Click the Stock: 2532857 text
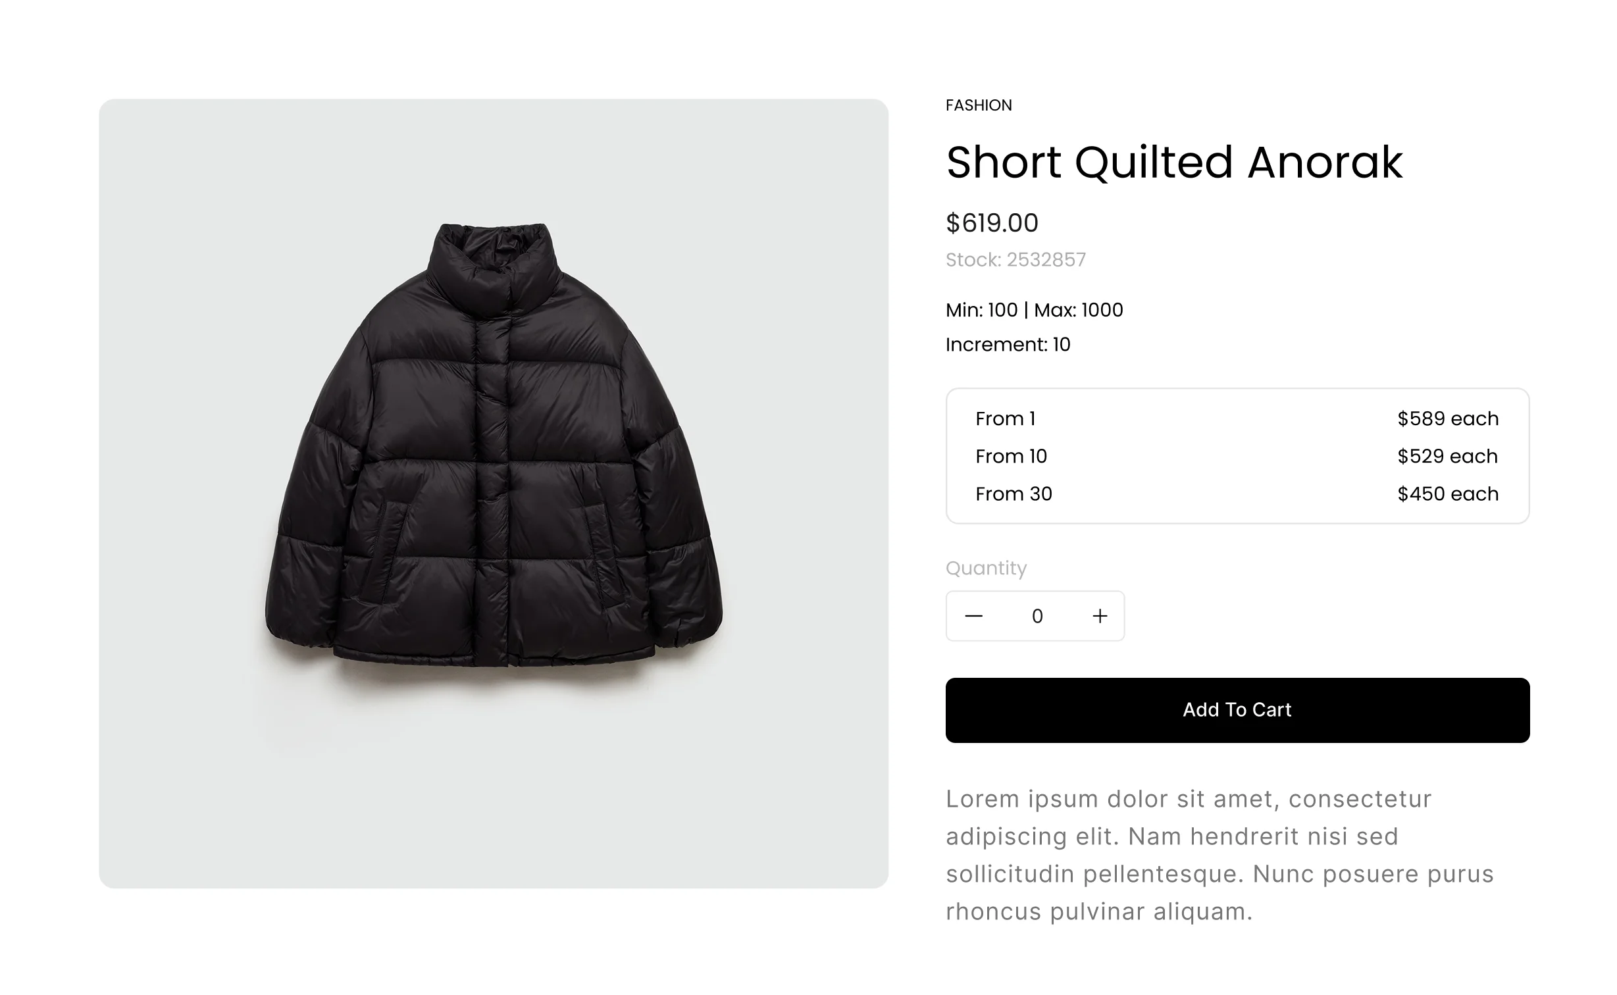 [1015, 260]
